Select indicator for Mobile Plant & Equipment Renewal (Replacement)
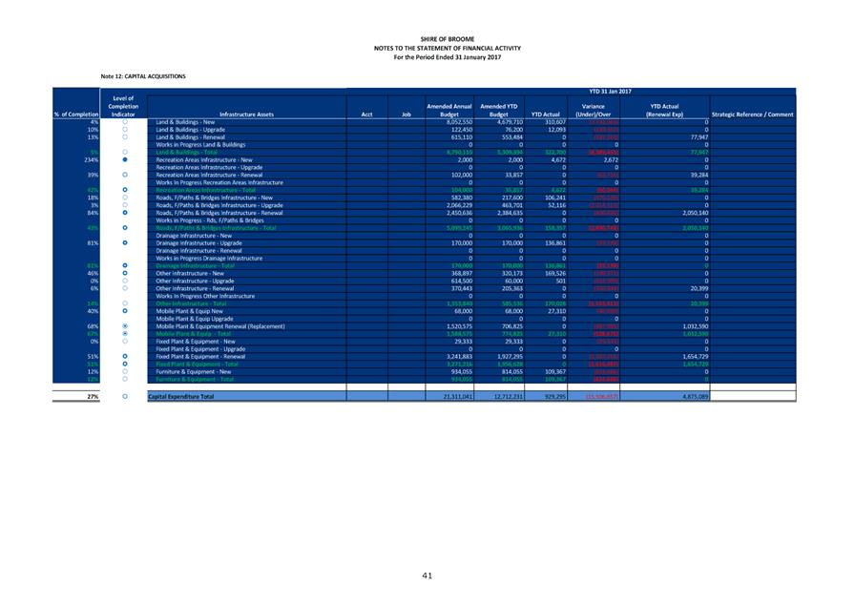855x605 pixels. pyautogui.click(x=124, y=326)
